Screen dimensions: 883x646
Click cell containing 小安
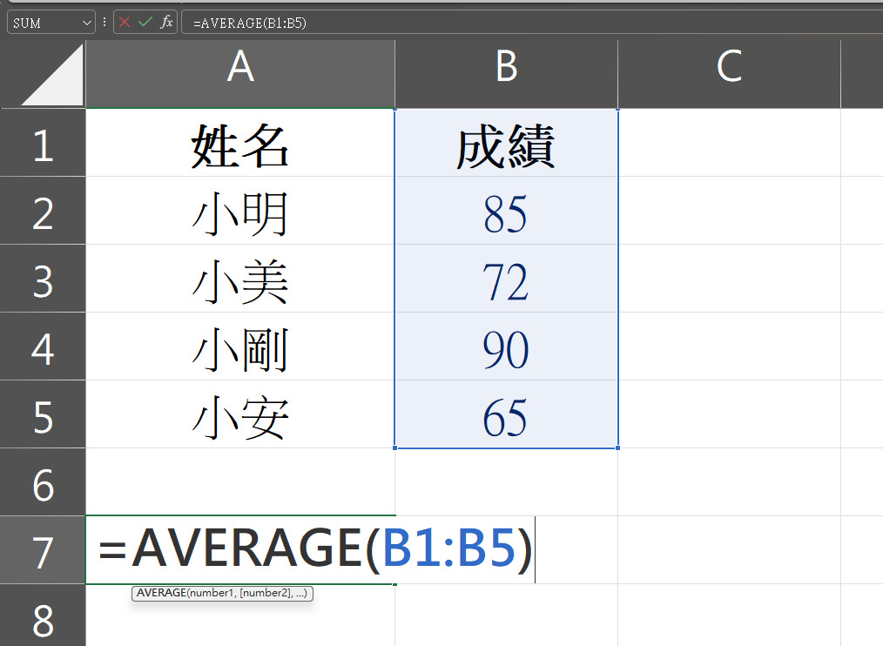pos(240,414)
